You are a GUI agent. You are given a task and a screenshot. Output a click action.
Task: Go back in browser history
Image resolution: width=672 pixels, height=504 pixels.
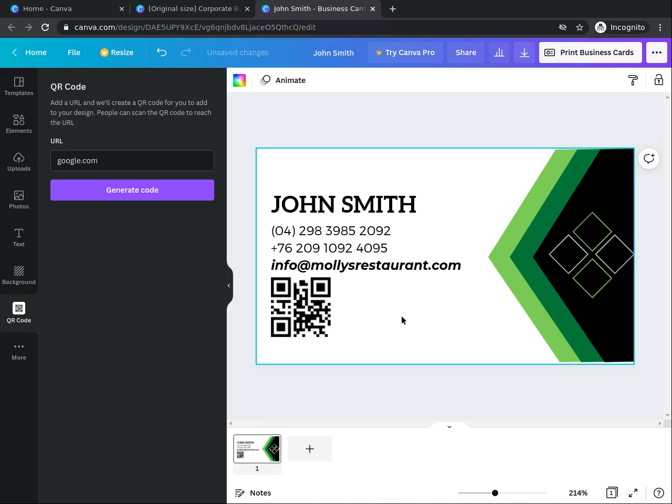(12, 27)
